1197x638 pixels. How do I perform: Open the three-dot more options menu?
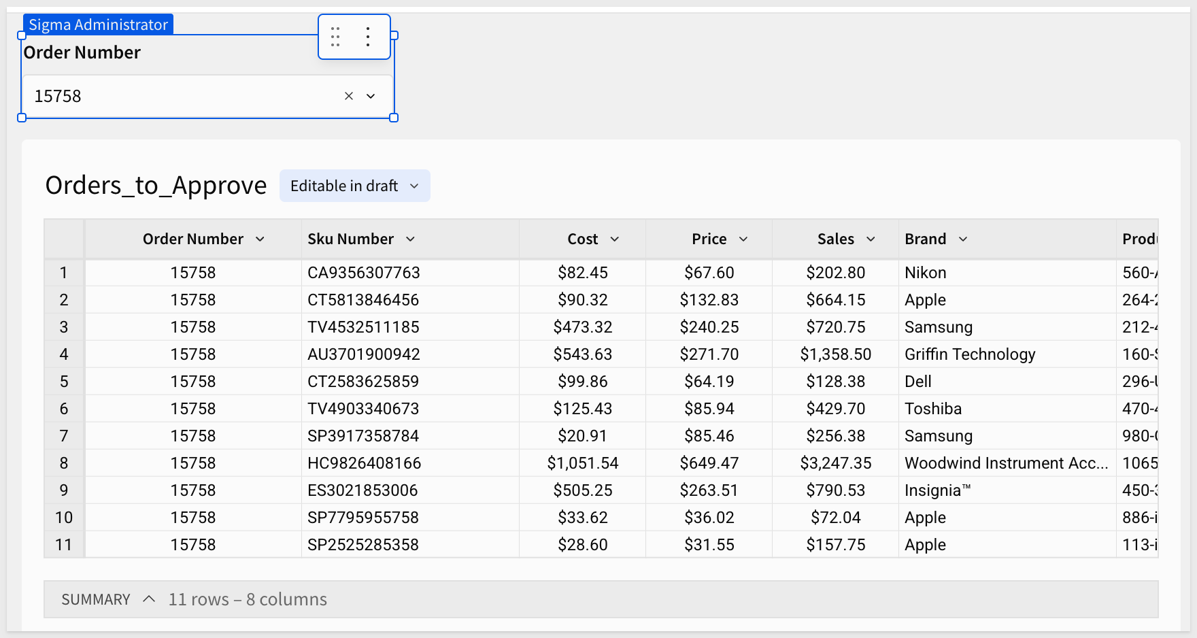pos(368,37)
